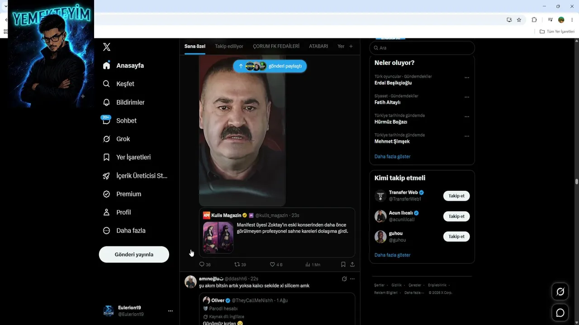Open the @TheyCallMeNishh handle in quoted post
The width and height of the screenshot is (579, 325).
pyautogui.click(x=252, y=301)
